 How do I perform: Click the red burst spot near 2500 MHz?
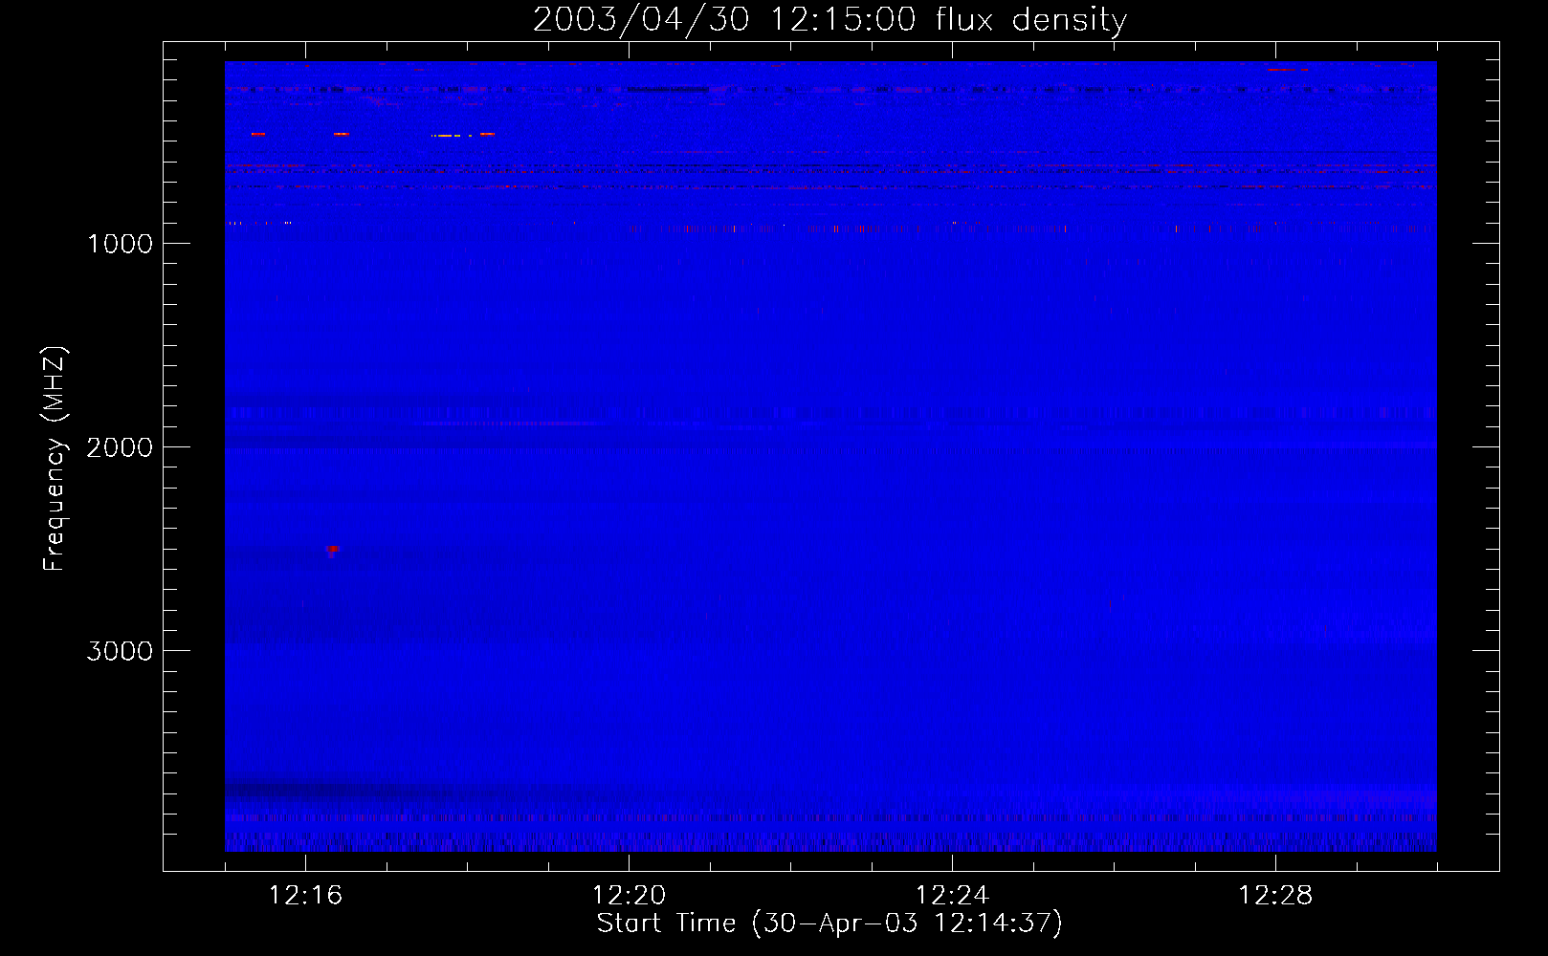332,550
